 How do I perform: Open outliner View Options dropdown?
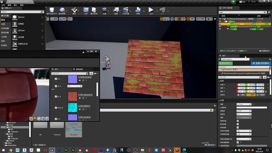(265, 51)
